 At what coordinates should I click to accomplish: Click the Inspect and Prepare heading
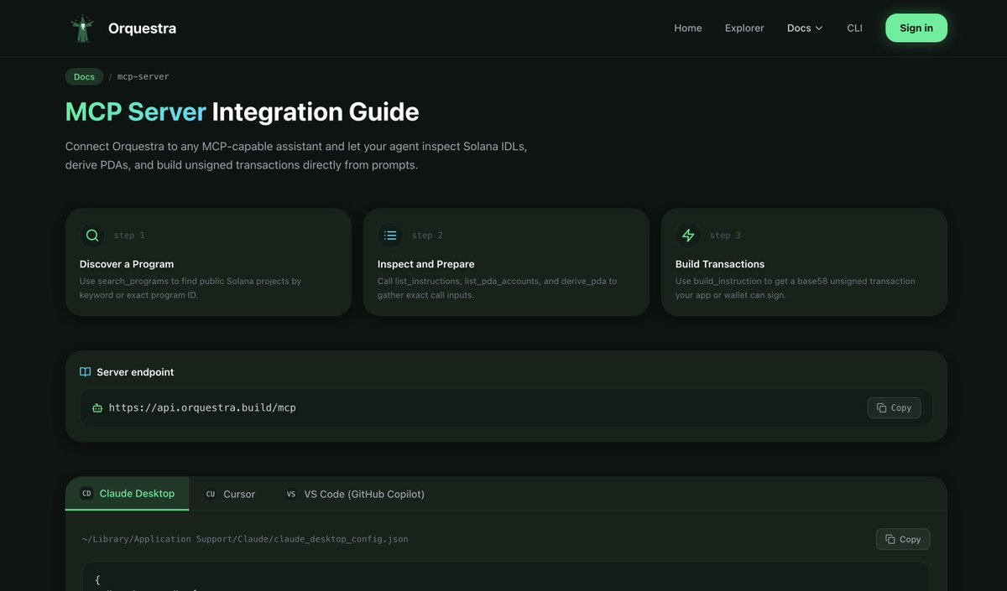coord(426,264)
